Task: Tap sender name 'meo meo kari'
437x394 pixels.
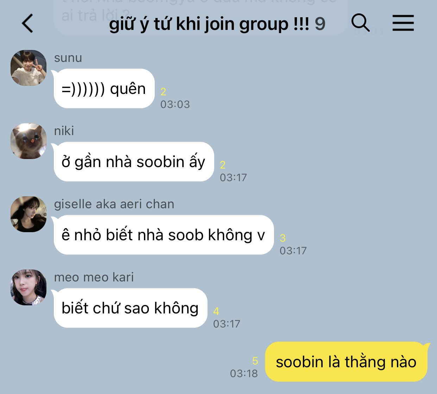Action: pos(94,277)
